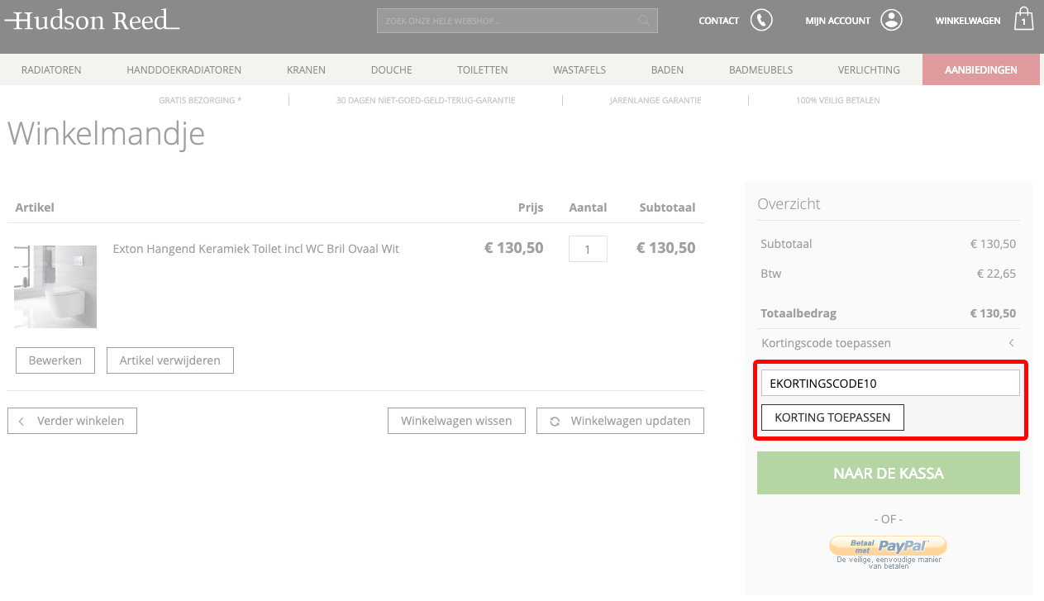This screenshot has width=1044, height=601.
Task: Click the Artikel column header
Action: (35, 207)
